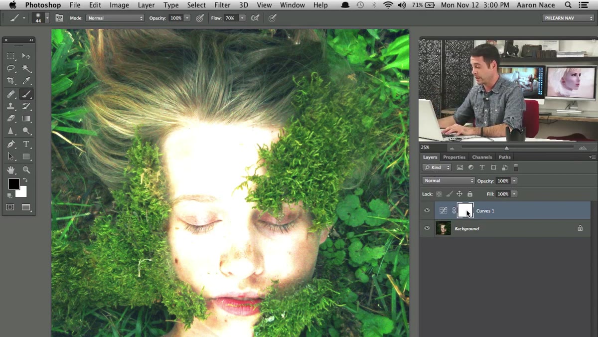Open the layer blend mode dropdown
This screenshot has width=598, height=337.
[448, 180]
